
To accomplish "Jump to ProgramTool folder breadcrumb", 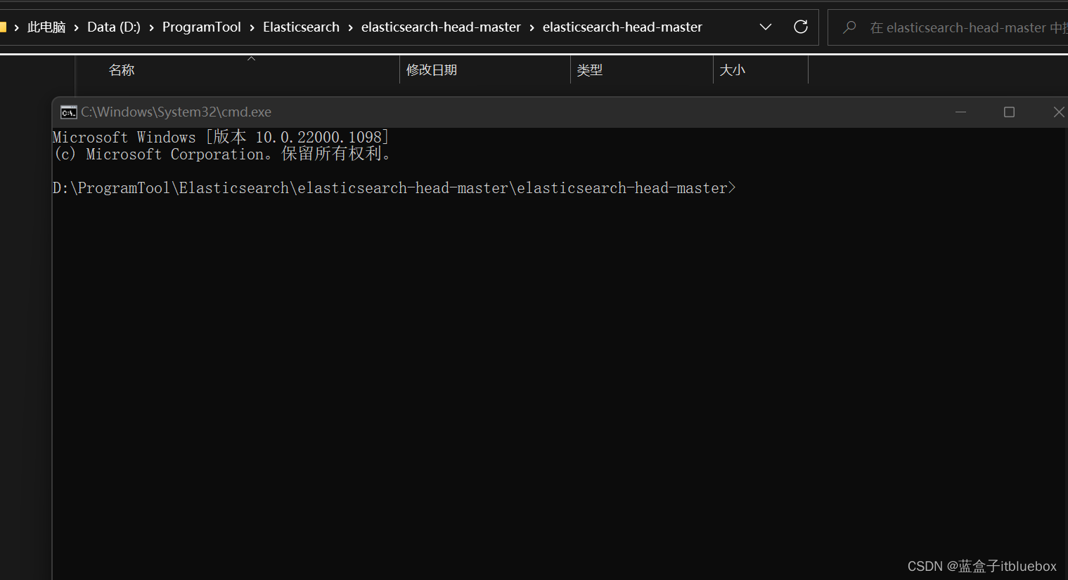I will (x=201, y=27).
